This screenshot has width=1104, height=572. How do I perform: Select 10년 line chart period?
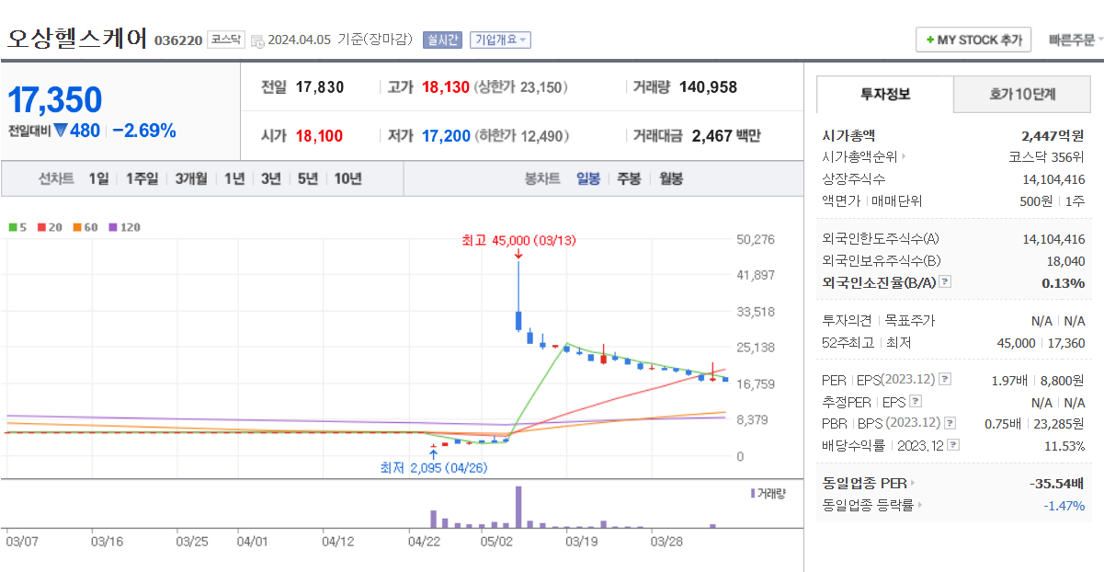pos(348,178)
